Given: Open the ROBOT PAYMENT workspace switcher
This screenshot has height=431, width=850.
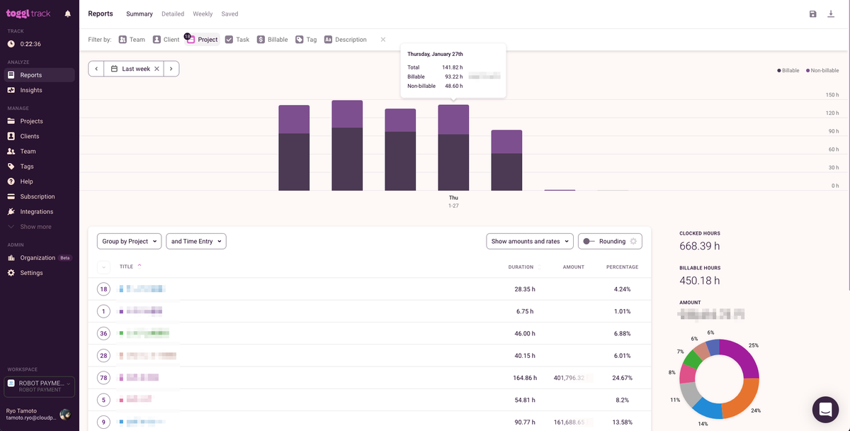Looking at the screenshot, I should [39, 386].
